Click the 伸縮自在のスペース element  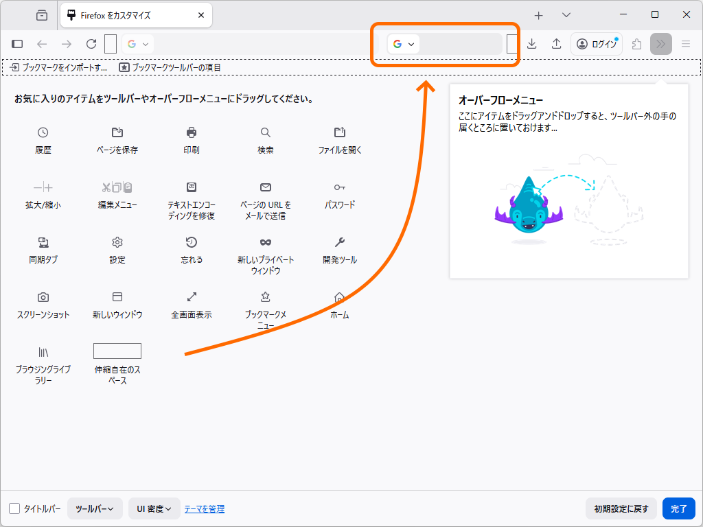click(117, 351)
